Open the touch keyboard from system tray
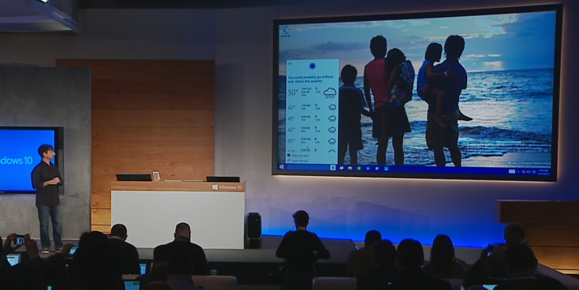This screenshot has height=290, width=579. [512, 171]
